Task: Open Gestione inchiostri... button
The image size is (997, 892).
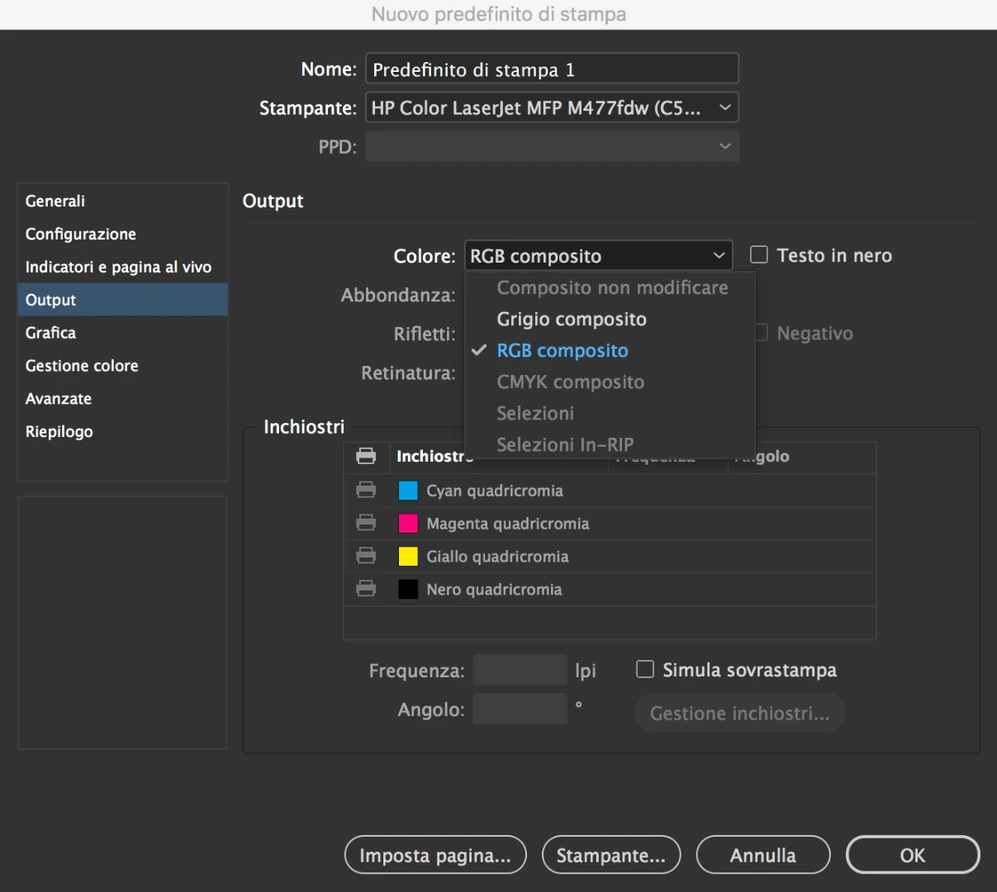Action: point(740,713)
